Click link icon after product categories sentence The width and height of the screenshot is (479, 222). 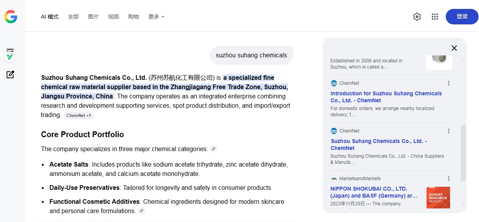coord(214,149)
